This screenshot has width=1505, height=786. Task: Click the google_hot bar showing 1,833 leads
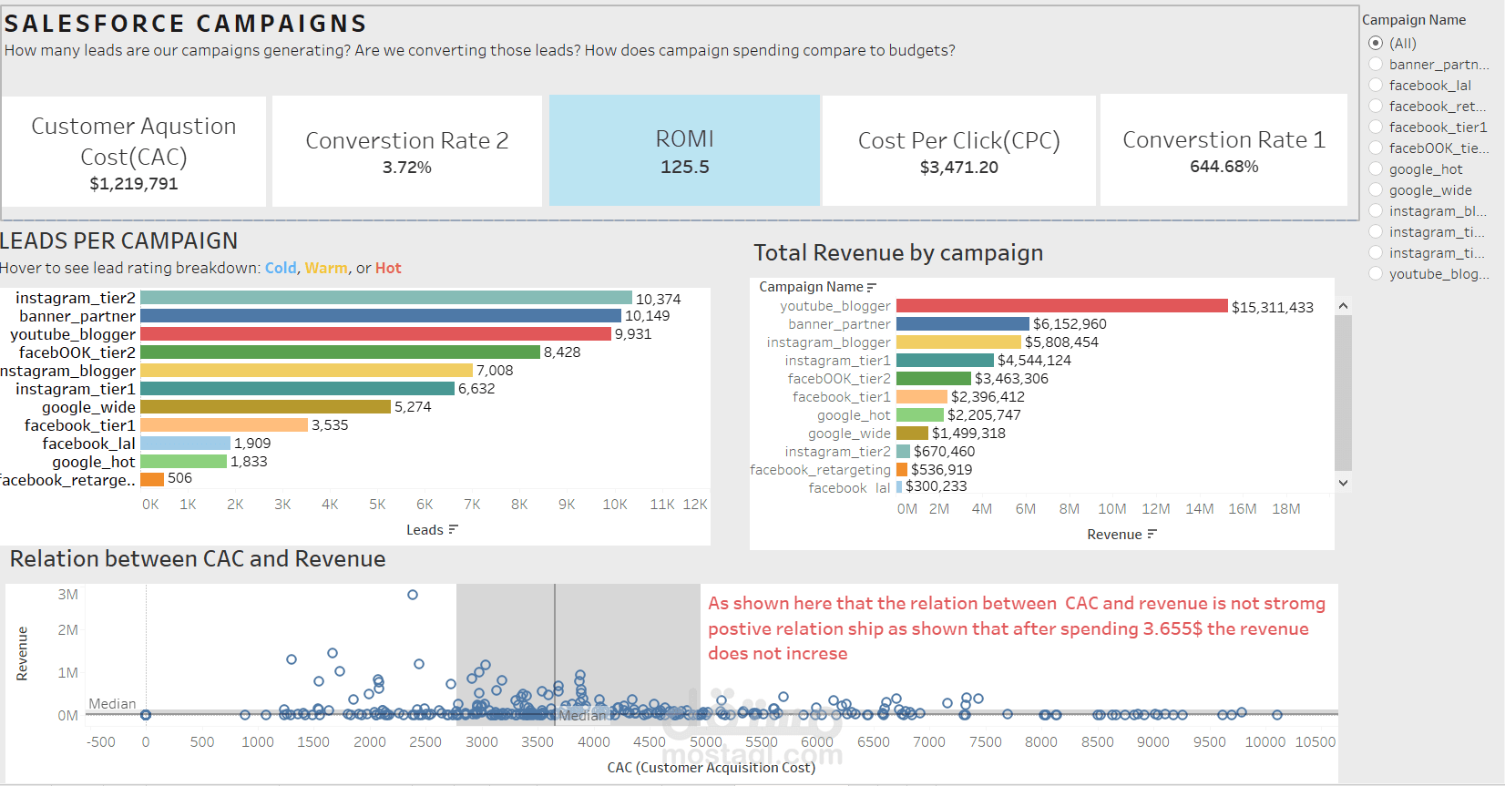coord(184,462)
